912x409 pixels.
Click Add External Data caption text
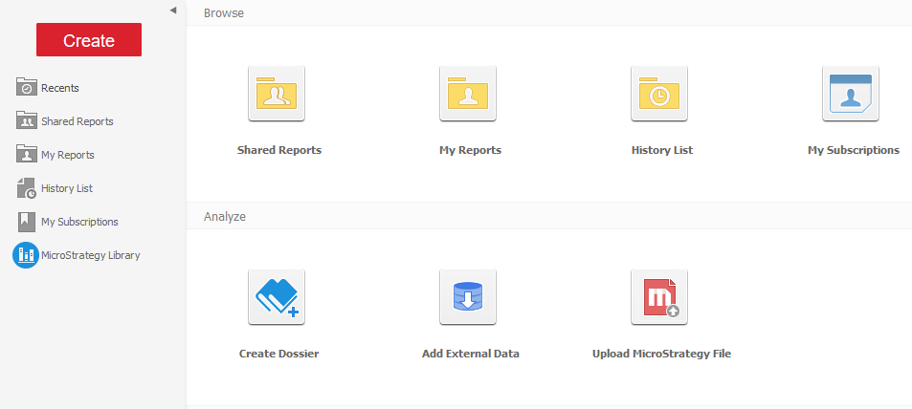471,354
